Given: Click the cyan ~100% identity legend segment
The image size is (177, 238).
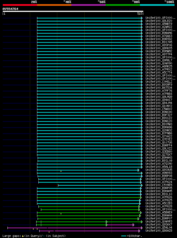Looking at the screenshot, I should [x=157, y=5].
